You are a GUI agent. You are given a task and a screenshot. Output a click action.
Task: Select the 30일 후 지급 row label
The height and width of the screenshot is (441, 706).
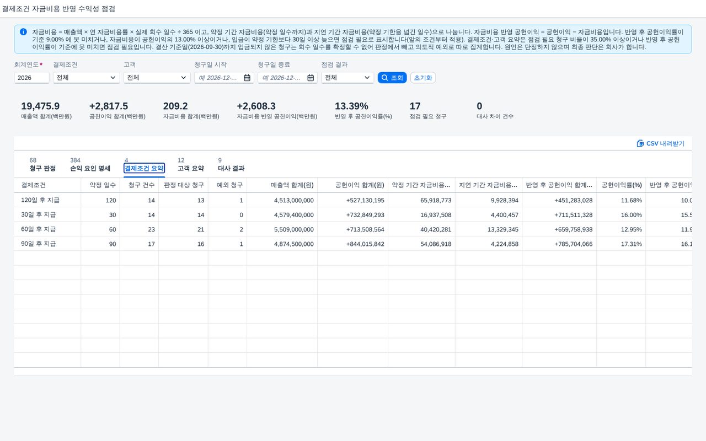39,214
